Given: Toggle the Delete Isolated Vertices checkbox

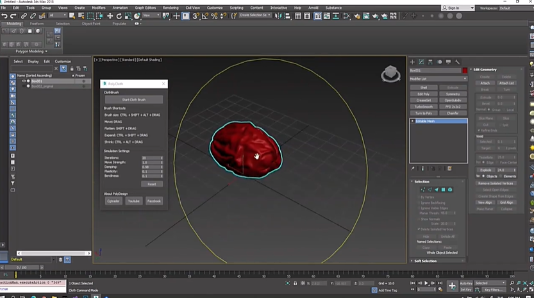Looking at the screenshot, I should point(419,229).
